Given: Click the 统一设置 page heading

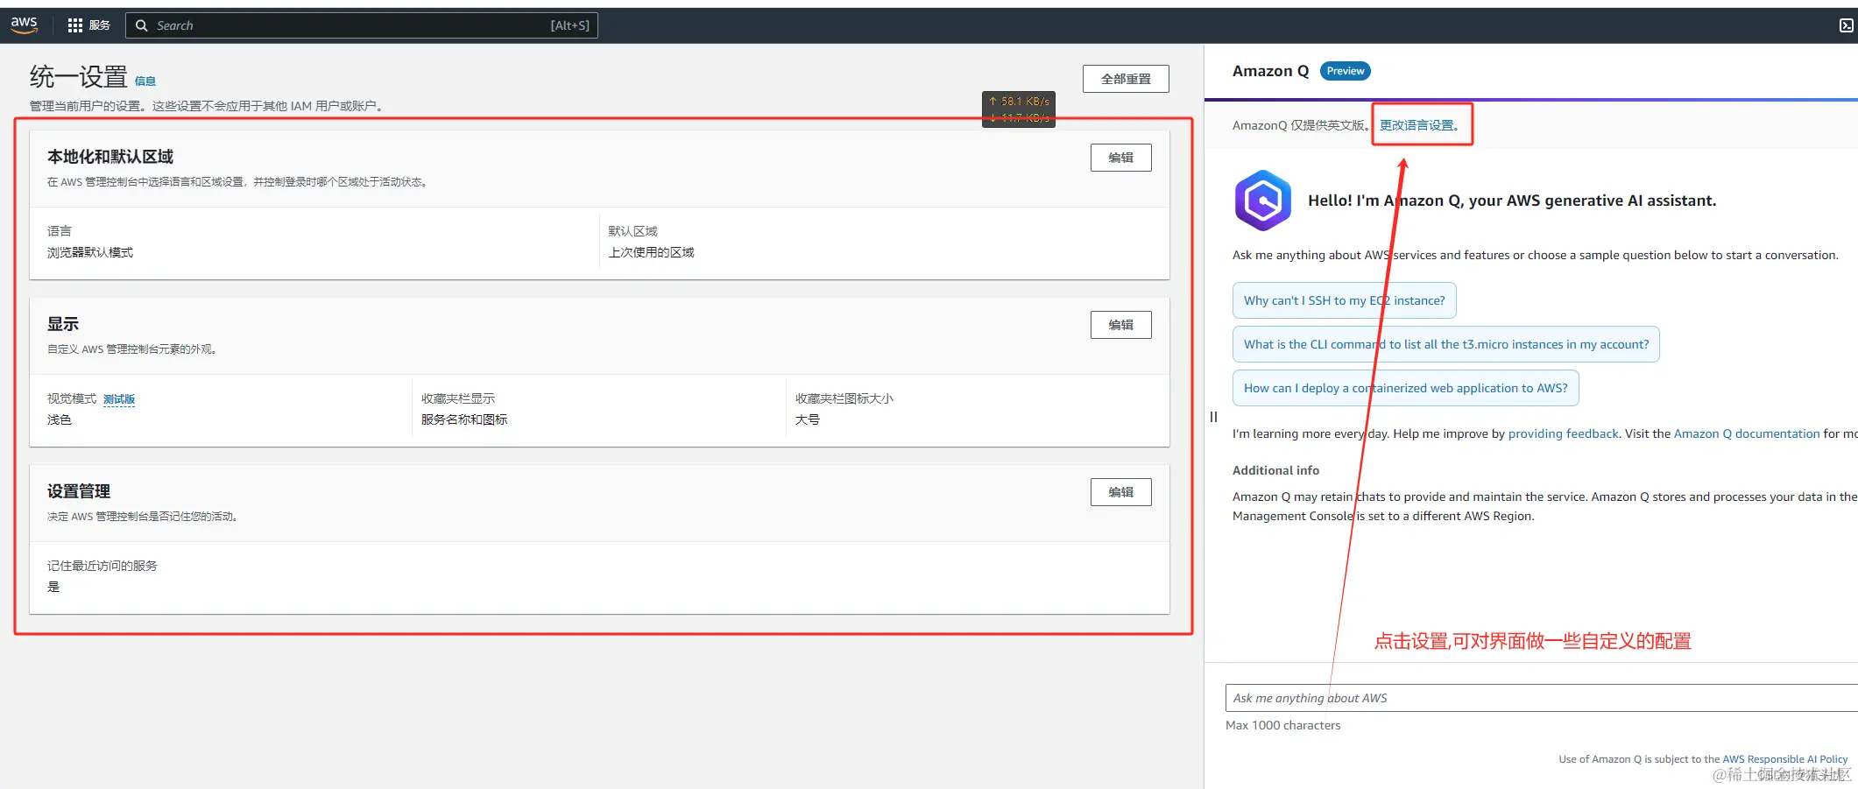Looking at the screenshot, I should (x=79, y=77).
